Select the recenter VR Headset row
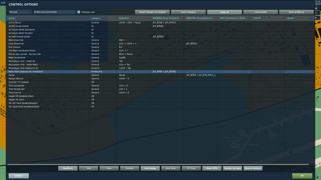Viewport: 321px width, 180px height. pos(160,82)
